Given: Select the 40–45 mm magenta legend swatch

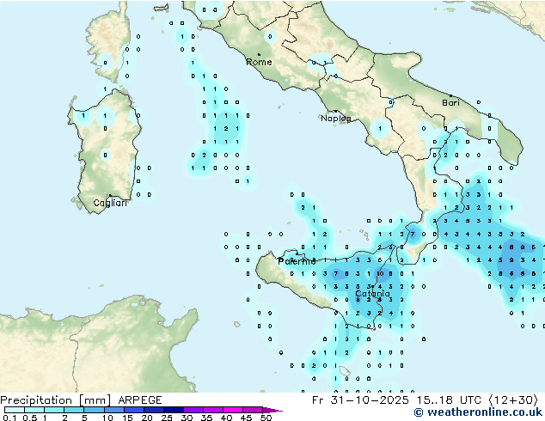Looking at the screenshot, I should [233, 410].
